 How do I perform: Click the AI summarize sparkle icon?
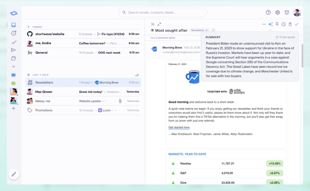270,24
